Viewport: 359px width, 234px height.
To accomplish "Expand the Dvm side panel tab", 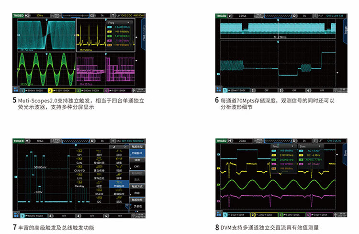I will [345, 153].
